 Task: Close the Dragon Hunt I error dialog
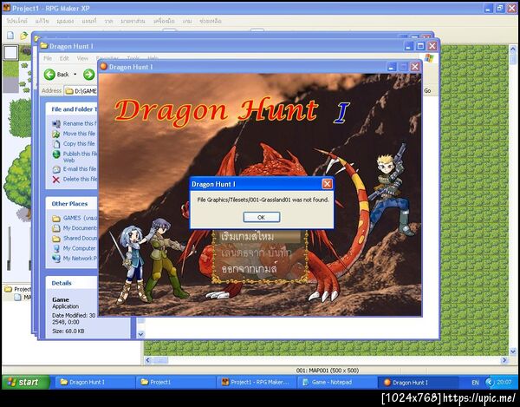click(327, 184)
